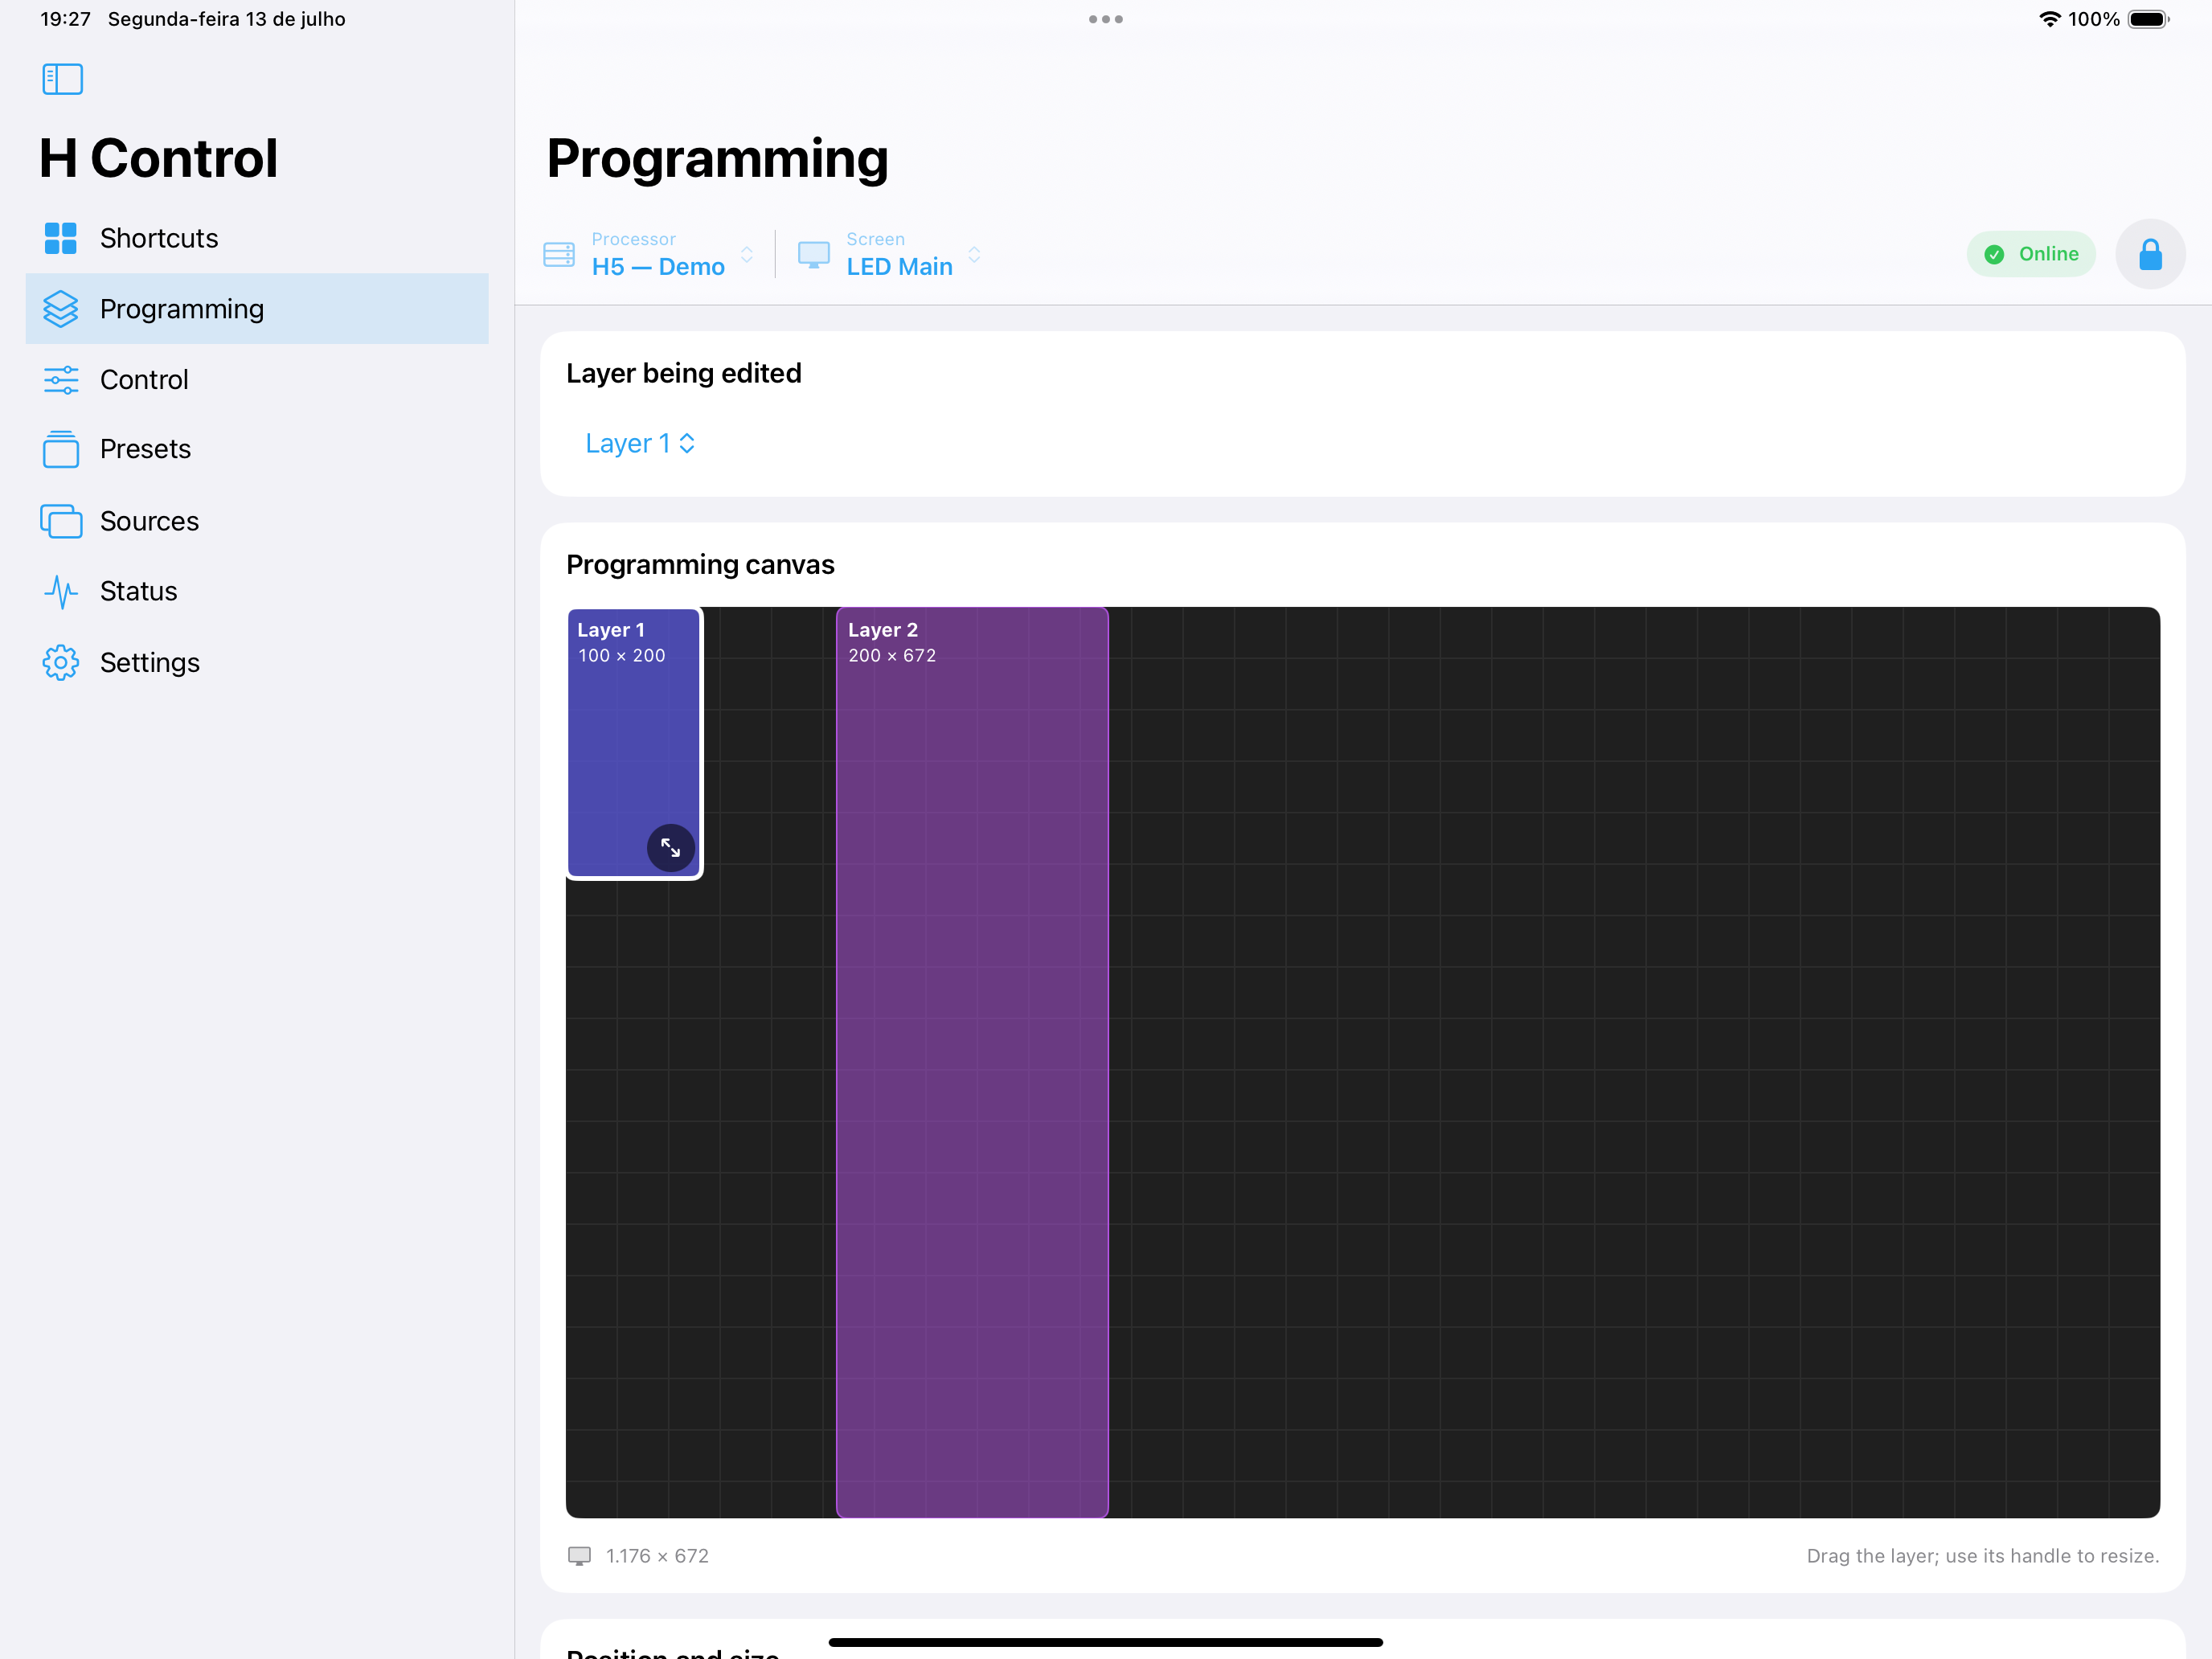The image size is (2212, 1659).
Task: Click the Settings gear icon
Action: tap(60, 662)
